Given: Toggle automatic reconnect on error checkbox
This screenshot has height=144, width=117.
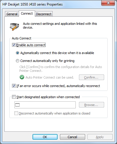Looking at the screenshot, I should point(14,86).
